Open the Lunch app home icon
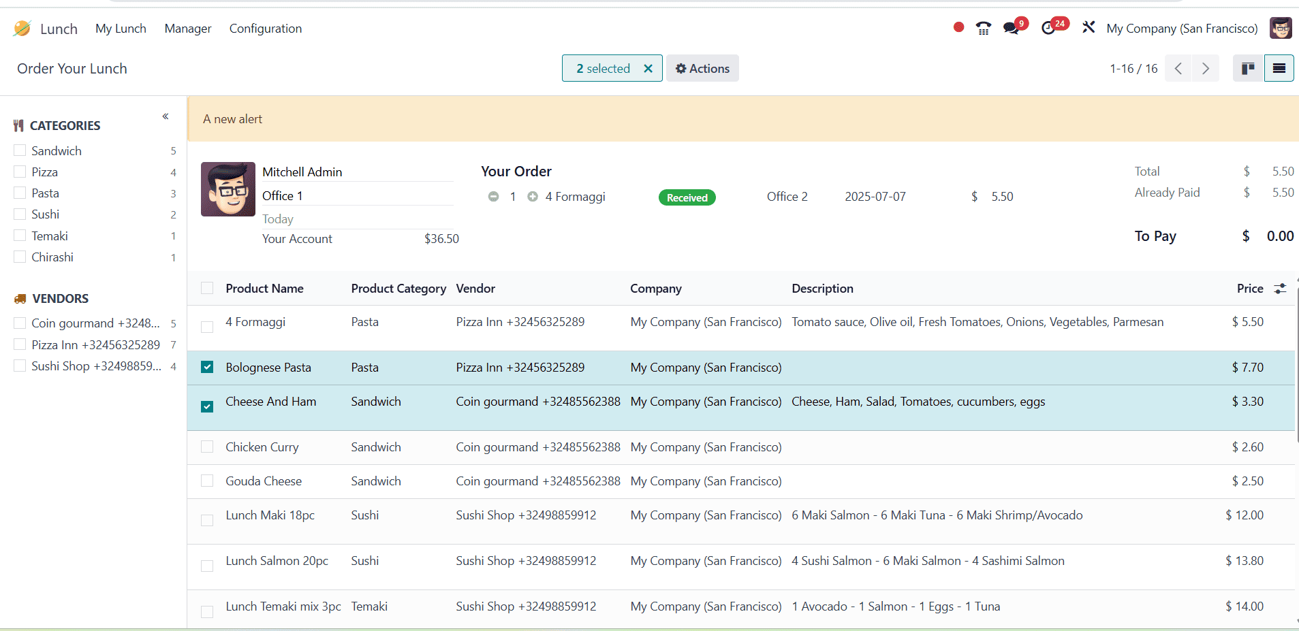The width and height of the screenshot is (1299, 631). pyautogui.click(x=22, y=29)
